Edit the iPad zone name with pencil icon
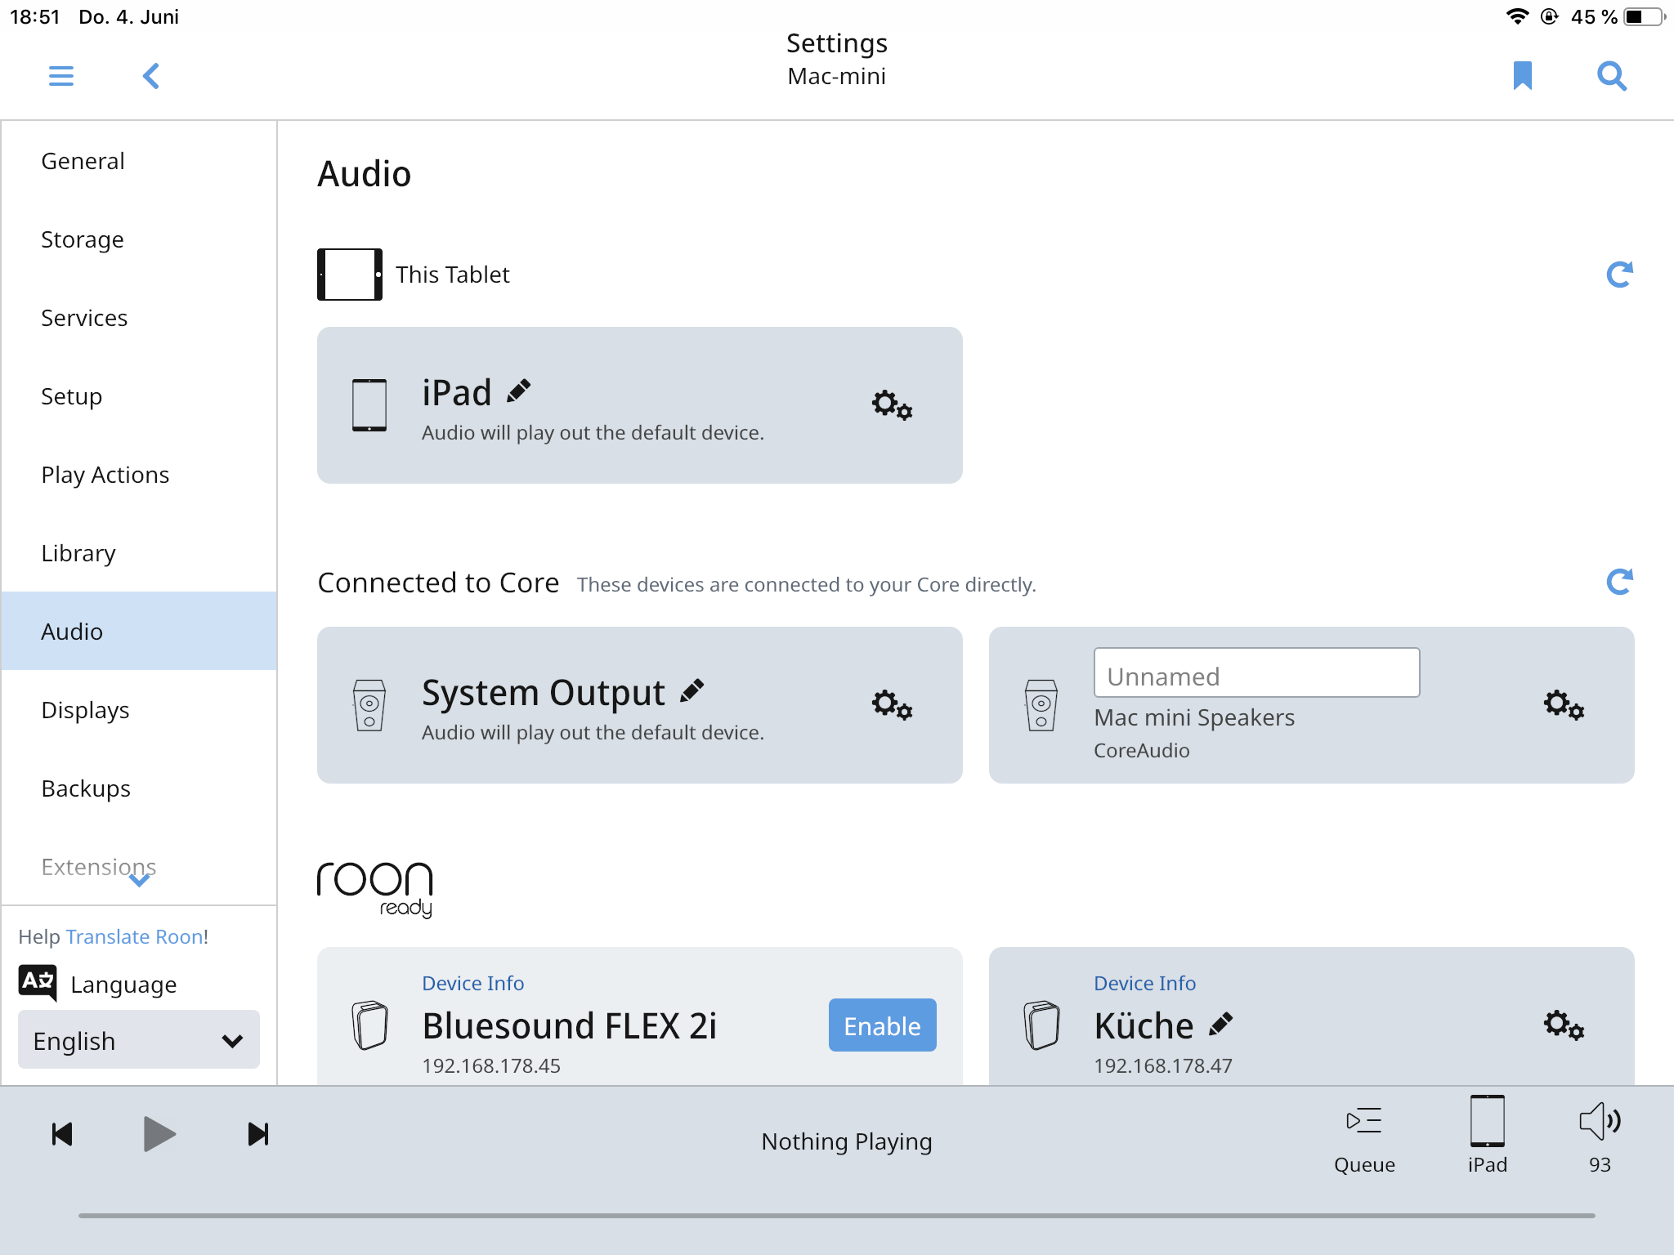Screen dimensions: 1674x1255 (x=519, y=391)
